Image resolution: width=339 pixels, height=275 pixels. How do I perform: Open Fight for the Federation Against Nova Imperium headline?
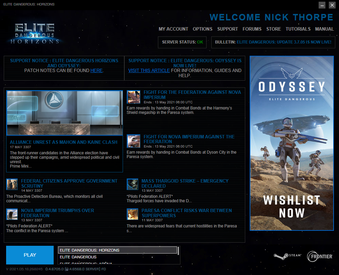click(x=192, y=95)
